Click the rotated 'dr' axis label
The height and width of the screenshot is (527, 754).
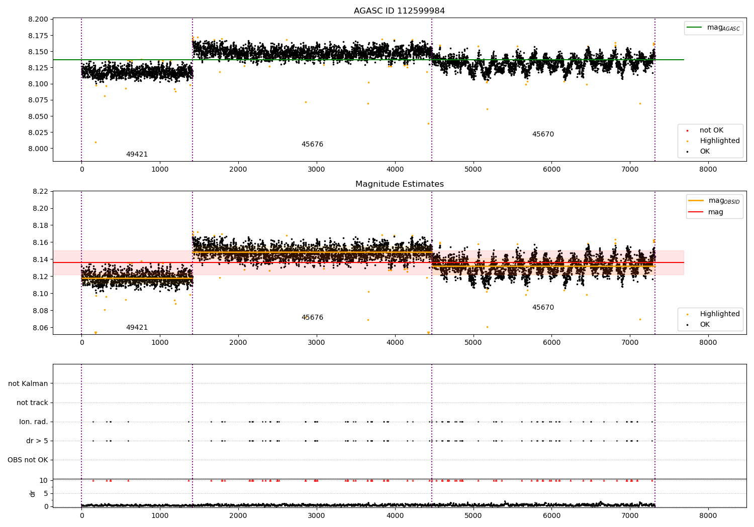pyautogui.click(x=33, y=493)
